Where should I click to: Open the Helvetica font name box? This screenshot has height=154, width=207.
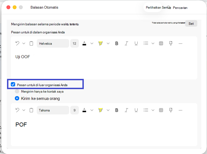[53, 43]
